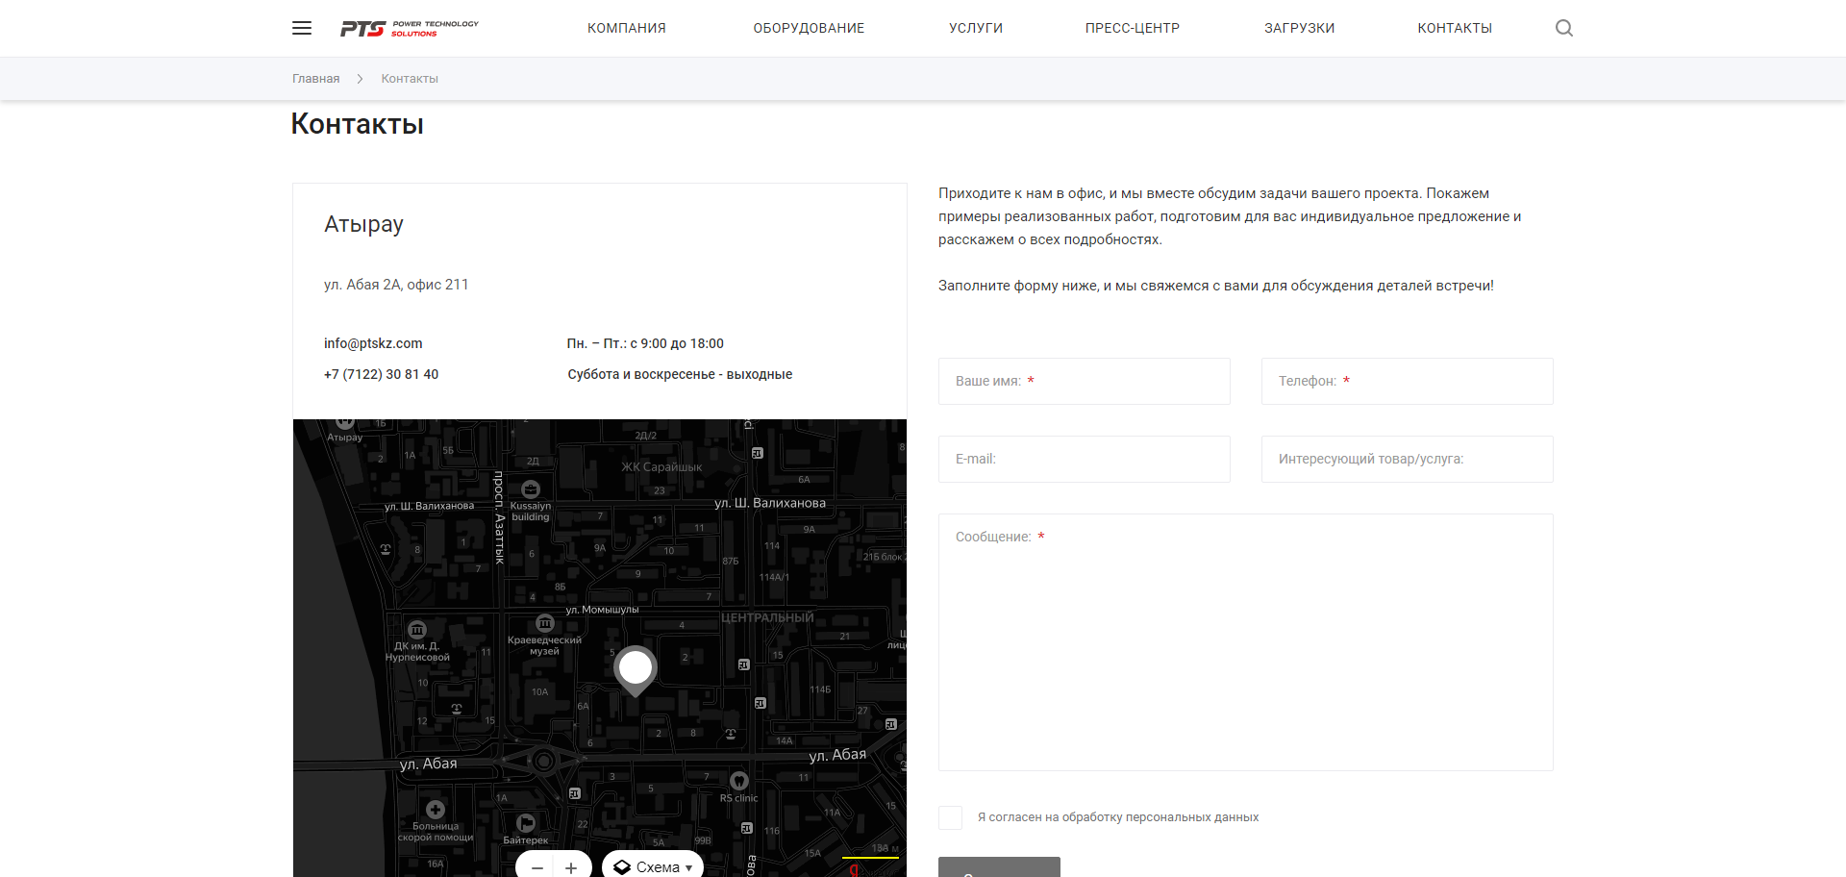
Task: Click the RS clinic tooth icon
Action: pyautogui.click(x=739, y=781)
